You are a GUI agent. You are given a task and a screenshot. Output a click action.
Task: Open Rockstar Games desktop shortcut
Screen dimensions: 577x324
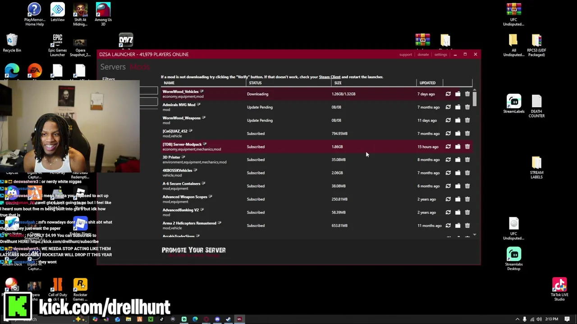click(x=80, y=290)
